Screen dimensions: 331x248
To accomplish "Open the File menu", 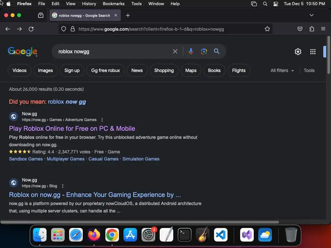I will pos(41,4).
